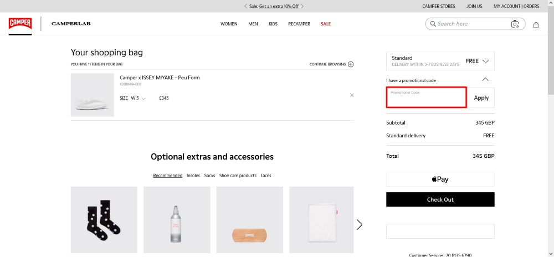The width and height of the screenshot is (554, 257).
Task: Select the Shoe care products tab
Action: [238, 176]
